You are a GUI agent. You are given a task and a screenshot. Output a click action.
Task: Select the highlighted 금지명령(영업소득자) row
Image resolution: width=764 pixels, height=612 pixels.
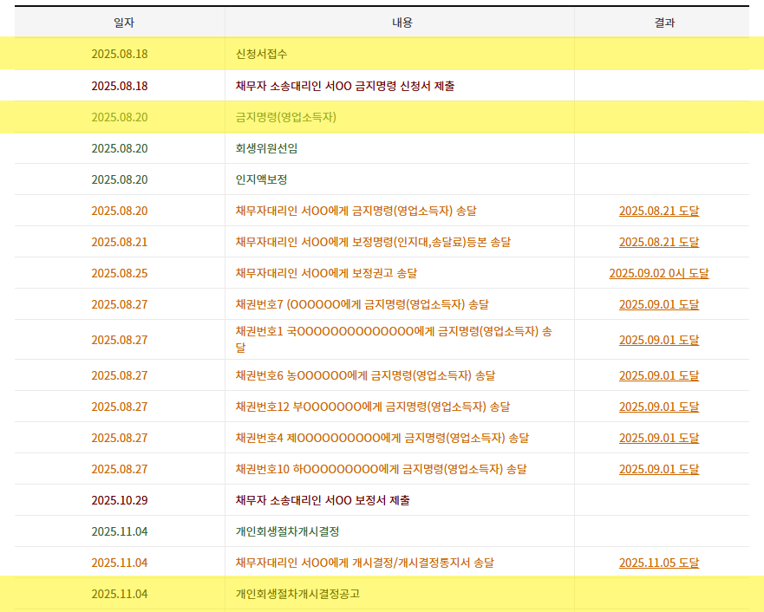[285, 117]
